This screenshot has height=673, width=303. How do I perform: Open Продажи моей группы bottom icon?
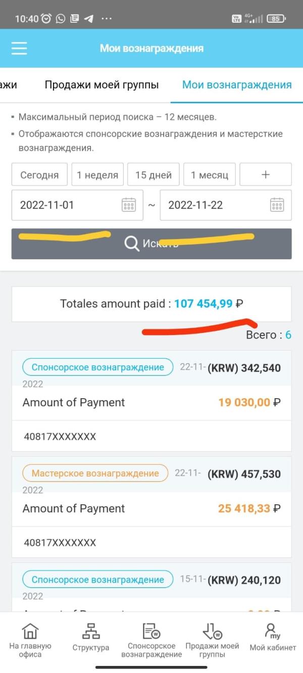pos(212,631)
